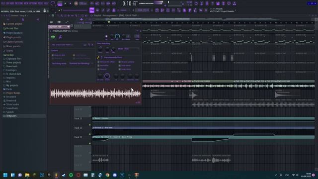Click the highlighted playlist view icon in the toolbar
Image resolution: width=318 pixels, height=179 pixels.
pos(92,10)
